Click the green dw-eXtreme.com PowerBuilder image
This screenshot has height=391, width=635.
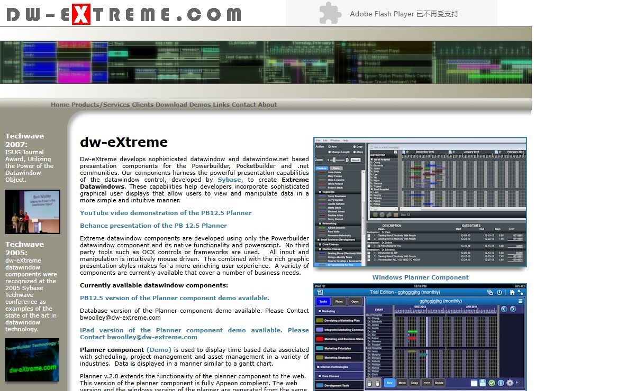click(32, 360)
